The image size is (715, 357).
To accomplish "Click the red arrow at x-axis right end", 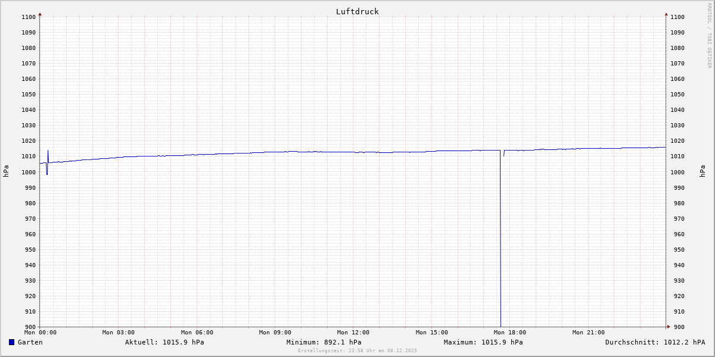I will pyautogui.click(x=668, y=326).
